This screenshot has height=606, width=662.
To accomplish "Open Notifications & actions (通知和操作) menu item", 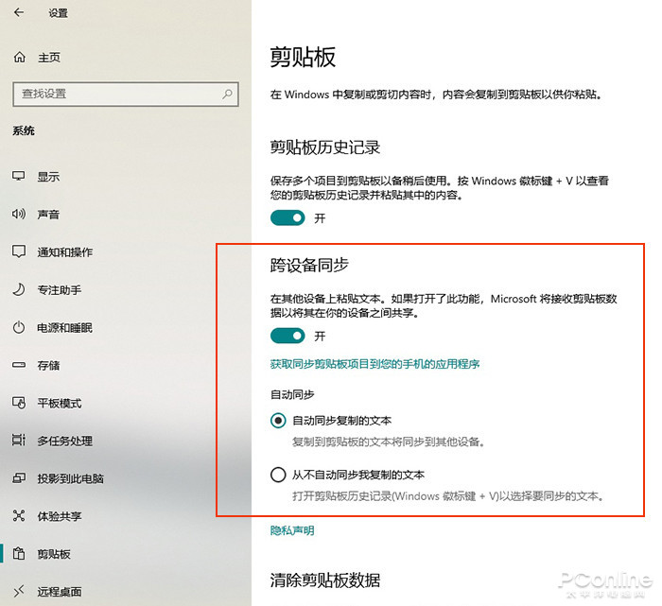I will [x=64, y=252].
